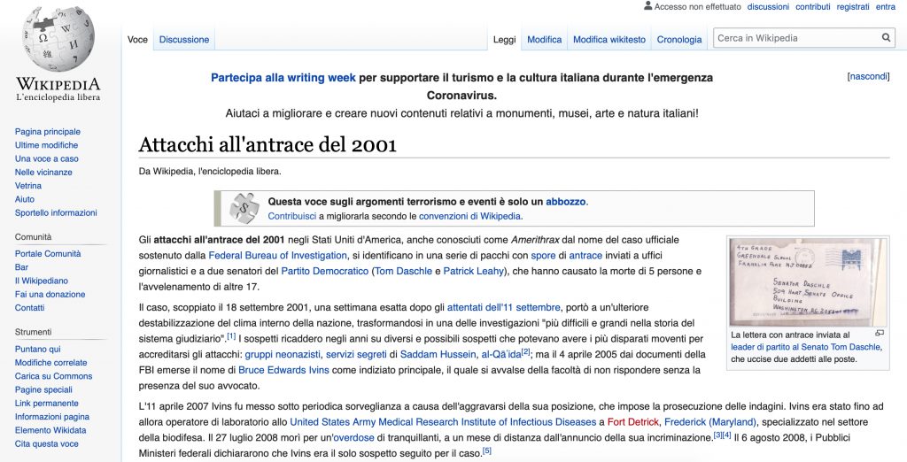
Task: Click the overdose link
Action: pyautogui.click(x=353, y=438)
